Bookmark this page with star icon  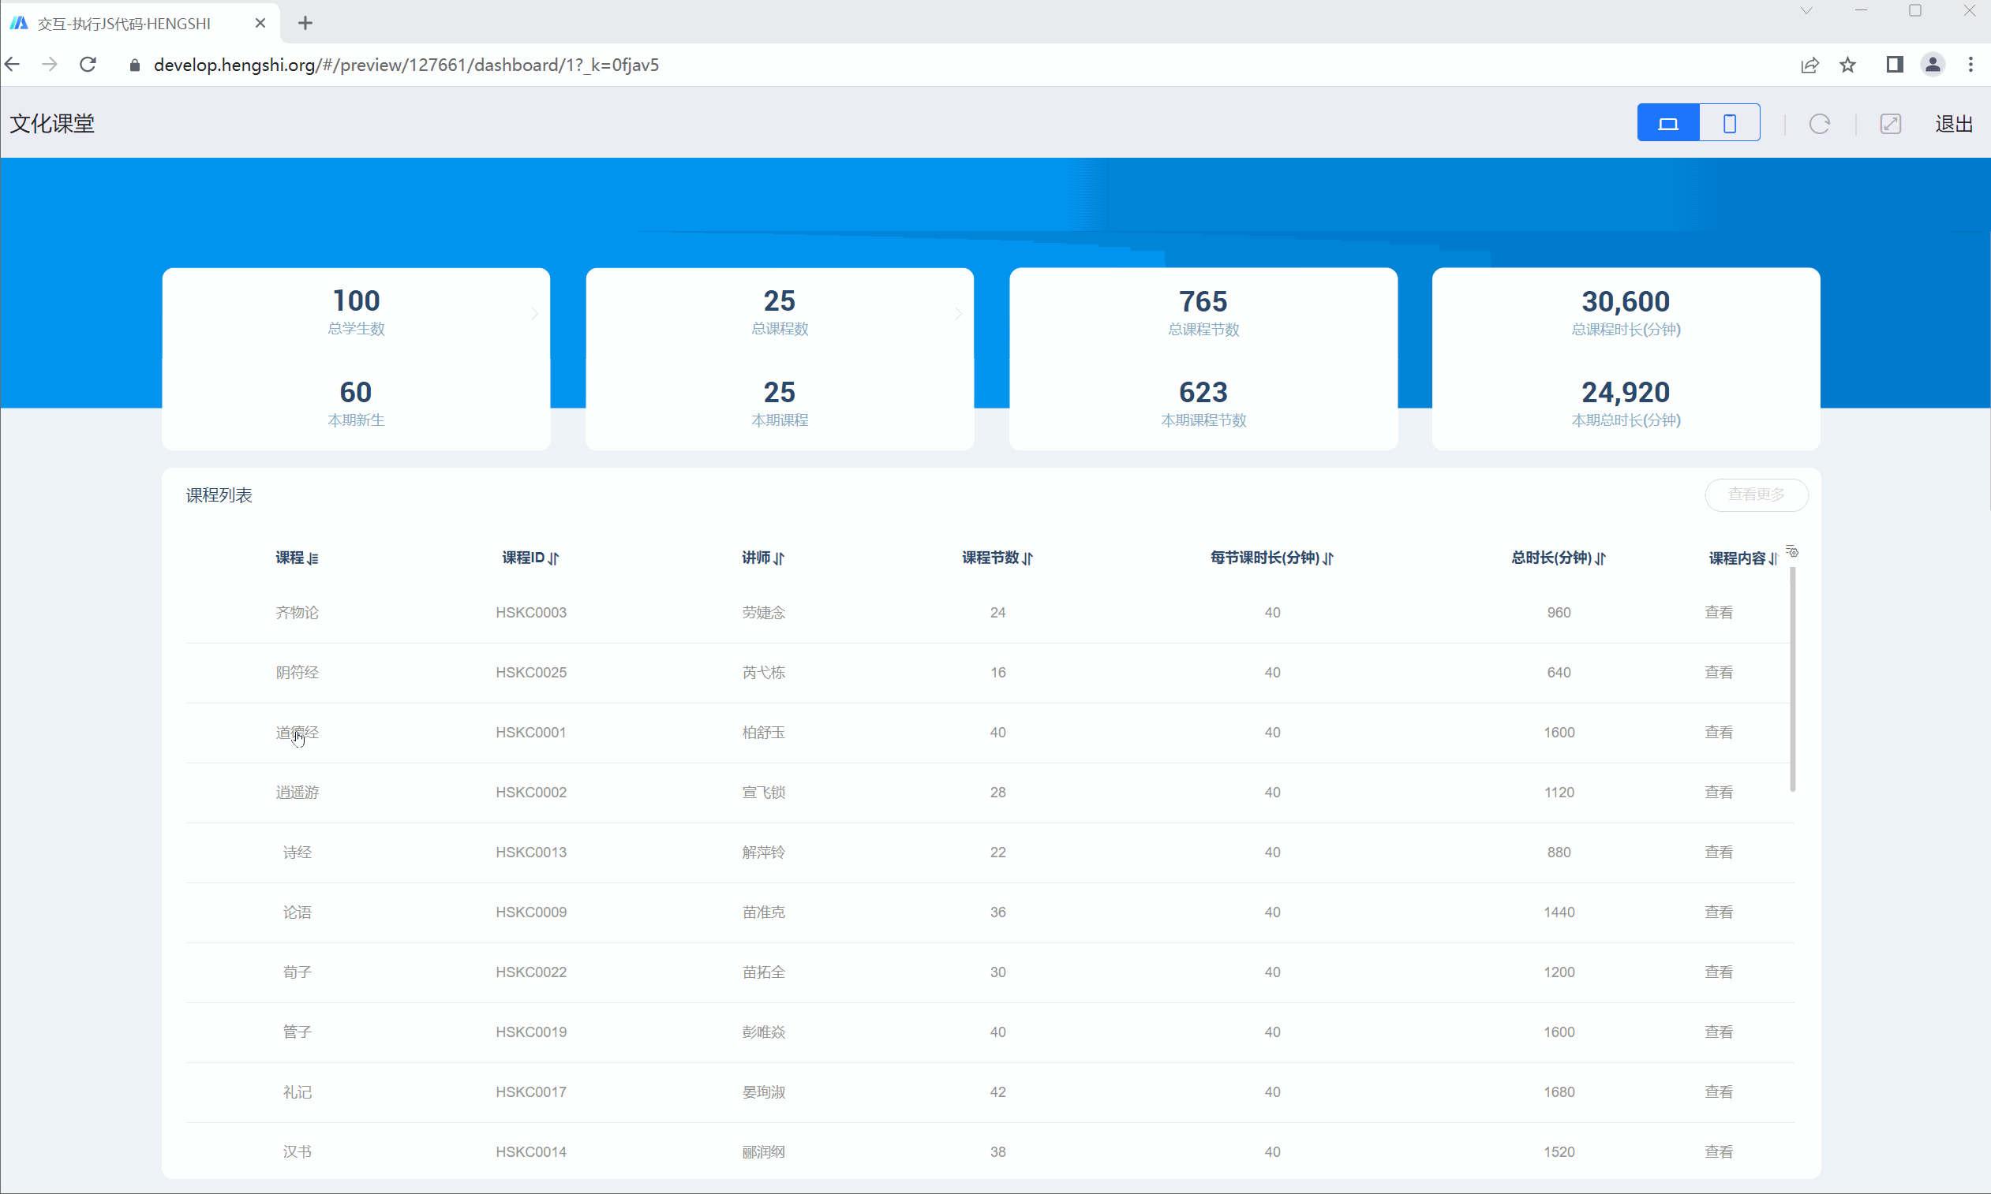point(1847,65)
